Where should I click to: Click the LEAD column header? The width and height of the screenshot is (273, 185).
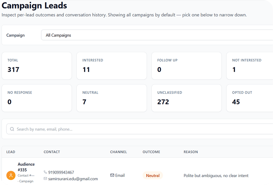coord(11,152)
